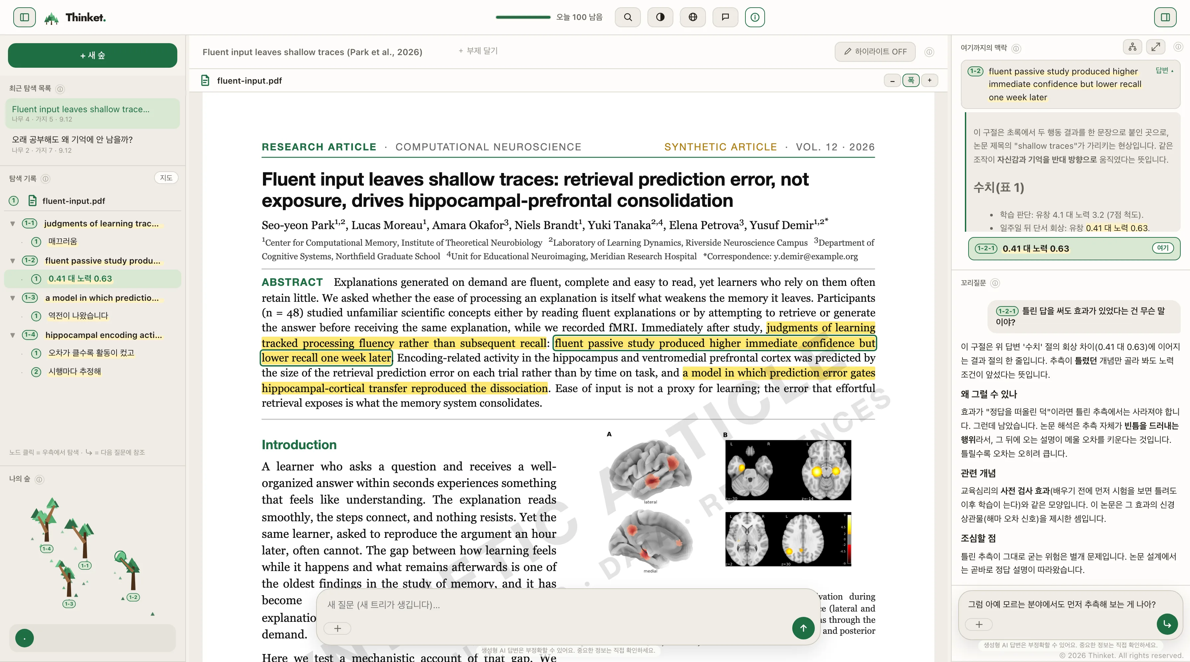1190x662 pixels.
Task: Open Fluent input leaves shallow trace entry
Action: point(92,113)
